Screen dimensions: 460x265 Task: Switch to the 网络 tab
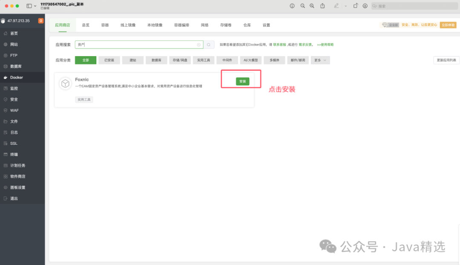204,25
